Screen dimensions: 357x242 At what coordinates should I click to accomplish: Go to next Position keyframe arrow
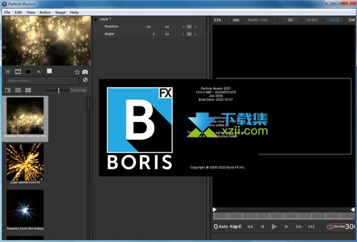pyautogui.click(x=196, y=27)
